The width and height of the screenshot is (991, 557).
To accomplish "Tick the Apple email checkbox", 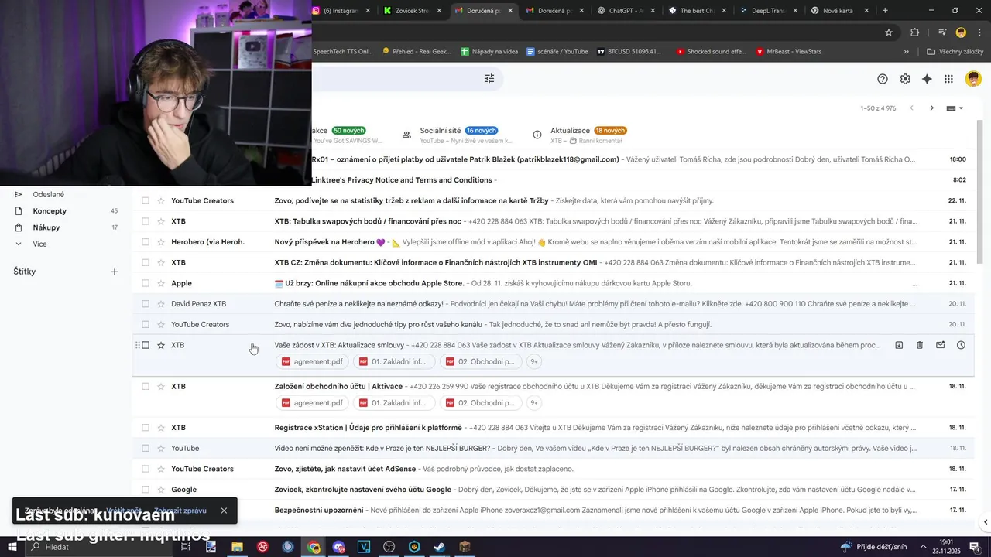I will [x=145, y=283].
